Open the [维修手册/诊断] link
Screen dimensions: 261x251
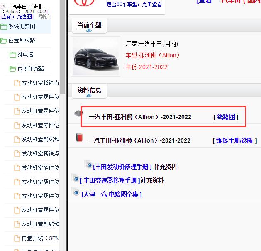click(234, 140)
